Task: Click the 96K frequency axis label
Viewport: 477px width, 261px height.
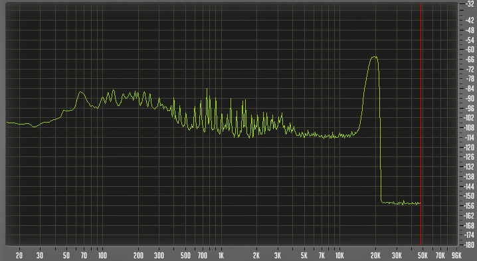Action: [456, 256]
